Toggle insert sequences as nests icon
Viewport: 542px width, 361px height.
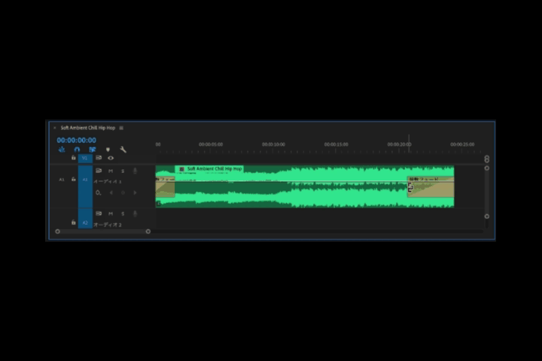coord(62,150)
